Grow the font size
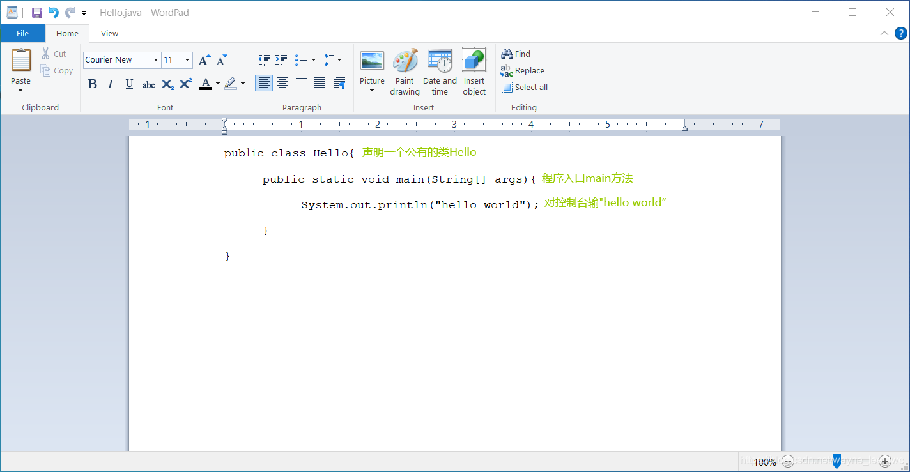The image size is (910, 472). pyautogui.click(x=204, y=61)
